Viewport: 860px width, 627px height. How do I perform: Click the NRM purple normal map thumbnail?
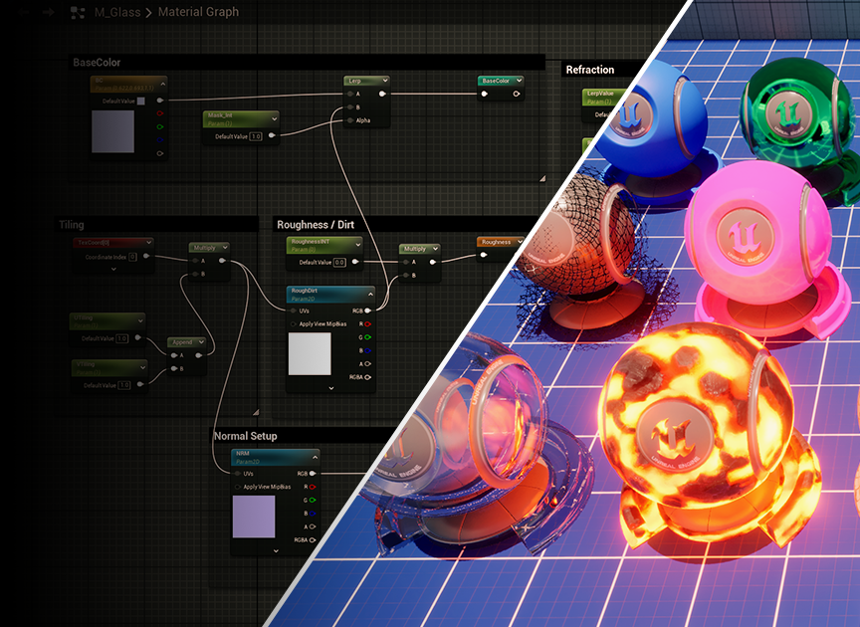[x=254, y=517]
